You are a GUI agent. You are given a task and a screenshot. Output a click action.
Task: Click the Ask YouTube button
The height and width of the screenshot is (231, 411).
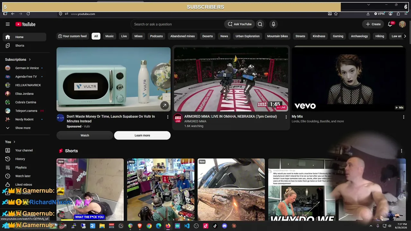click(x=240, y=24)
